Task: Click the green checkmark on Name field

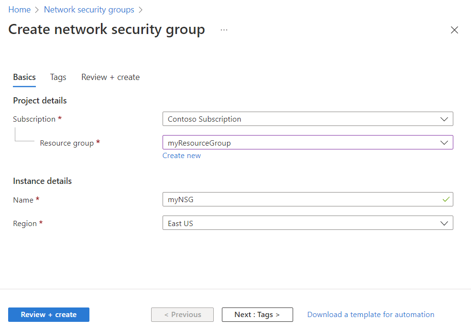Action: 445,199
